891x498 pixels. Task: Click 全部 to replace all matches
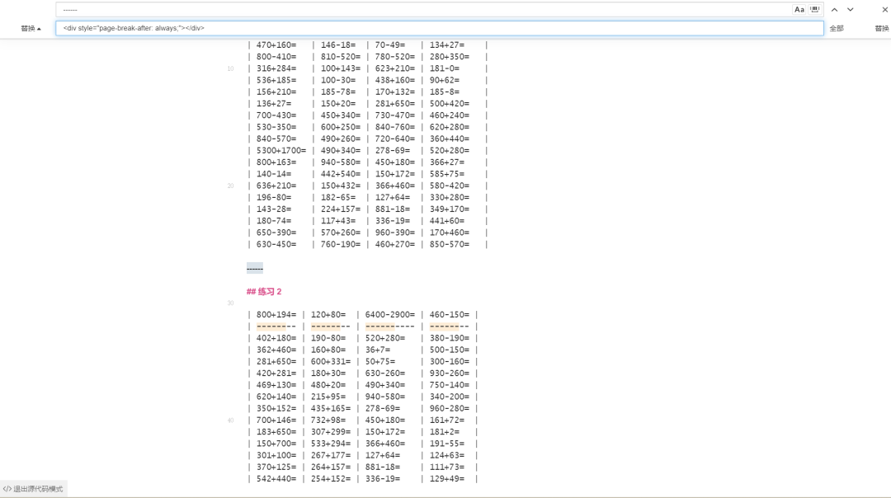coord(837,29)
